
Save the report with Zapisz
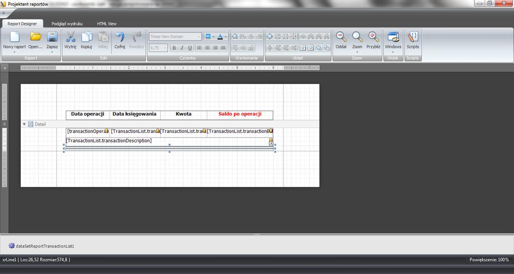pyautogui.click(x=52, y=40)
